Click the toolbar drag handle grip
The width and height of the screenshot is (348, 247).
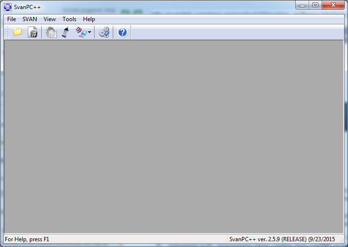click(x=7, y=32)
